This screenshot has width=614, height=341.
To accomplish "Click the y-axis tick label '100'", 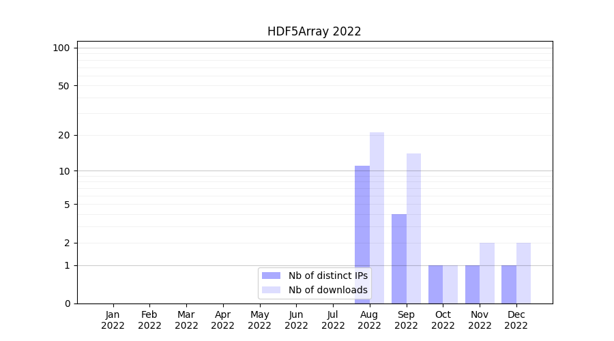I will pyautogui.click(x=61, y=48).
